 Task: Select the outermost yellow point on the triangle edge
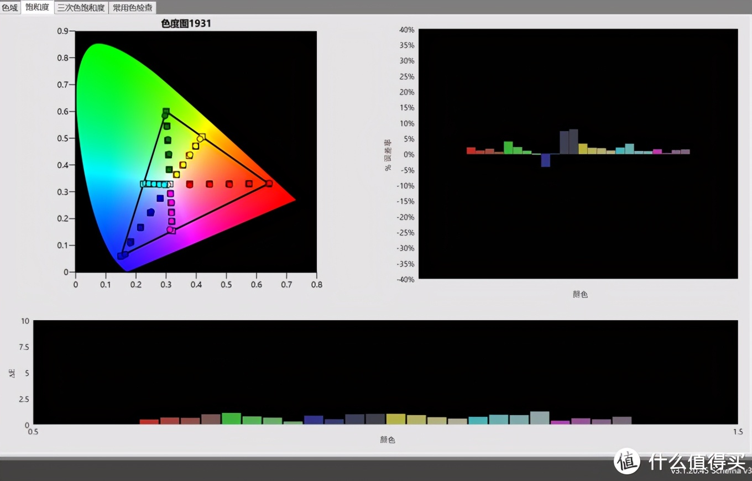201,137
